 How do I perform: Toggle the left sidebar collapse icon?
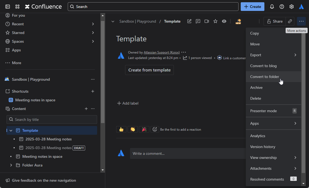pyautogui.click(x=8, y=6)
